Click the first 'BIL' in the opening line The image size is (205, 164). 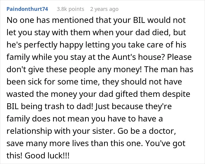pos(139,20)
